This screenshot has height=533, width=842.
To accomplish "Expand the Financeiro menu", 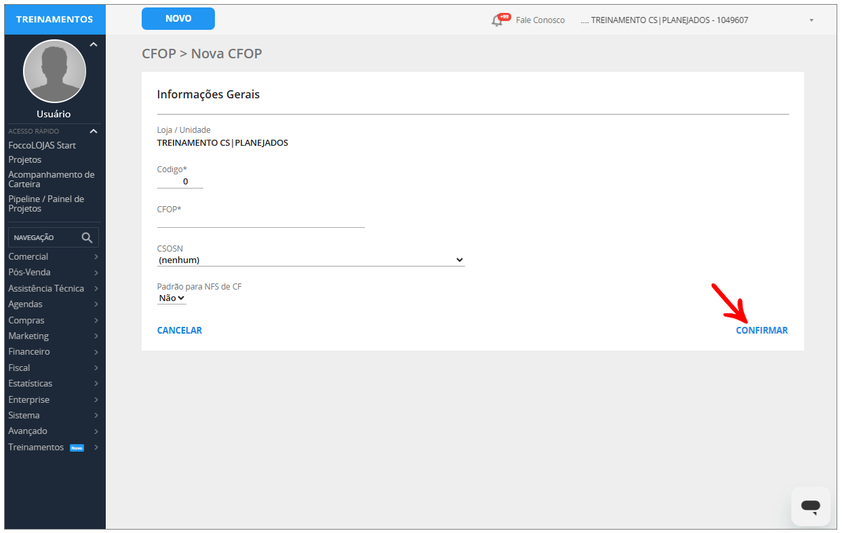I will coord(54,352).
